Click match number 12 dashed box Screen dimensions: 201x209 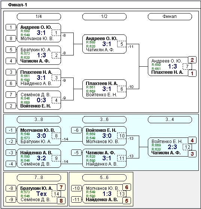tap(187, 147)
